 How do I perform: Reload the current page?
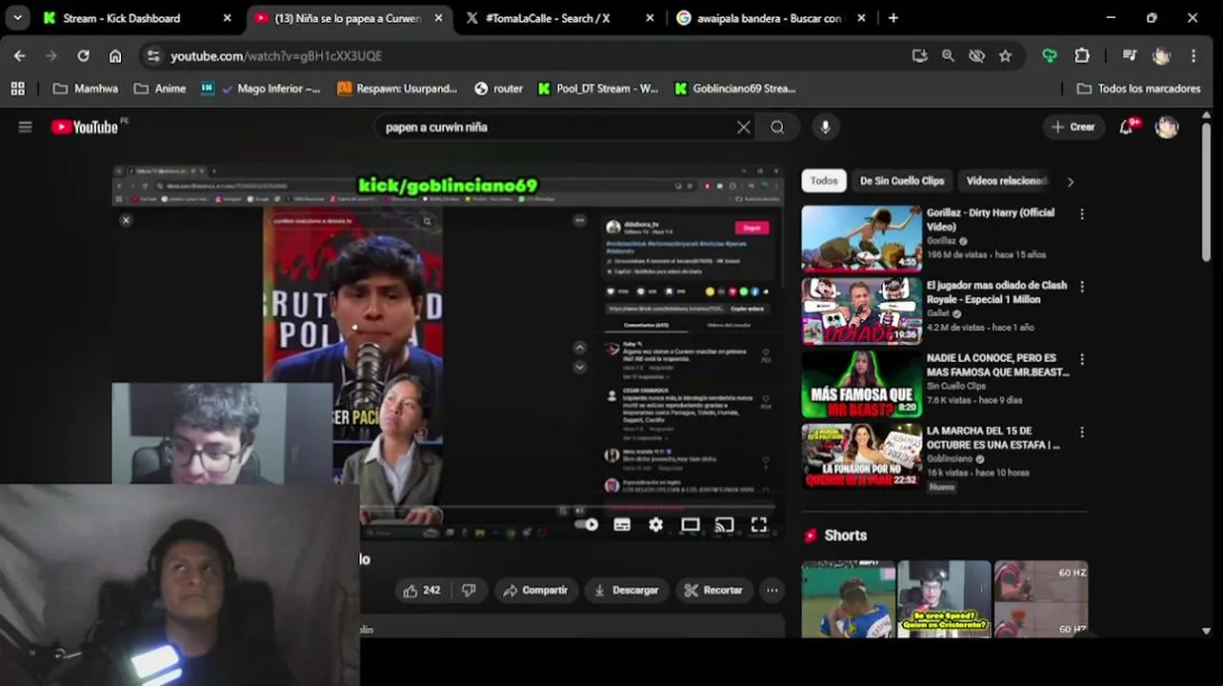coord(83,56)
